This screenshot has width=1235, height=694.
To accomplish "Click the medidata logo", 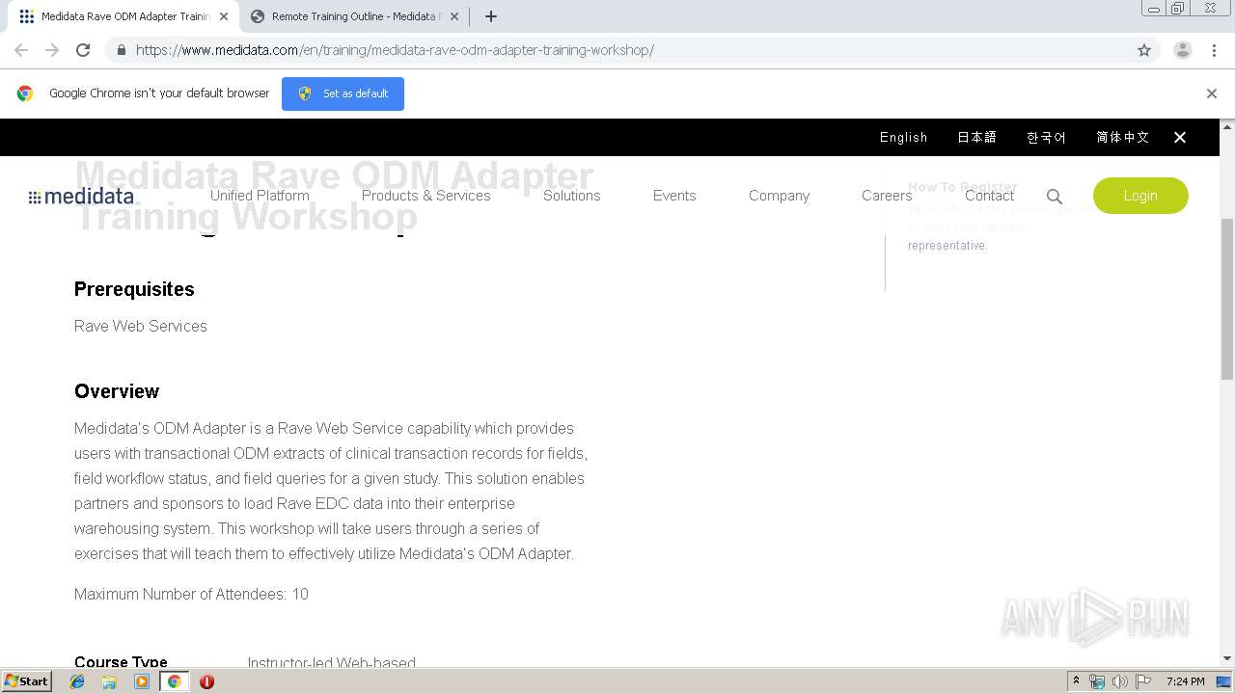I will [81, 197].
